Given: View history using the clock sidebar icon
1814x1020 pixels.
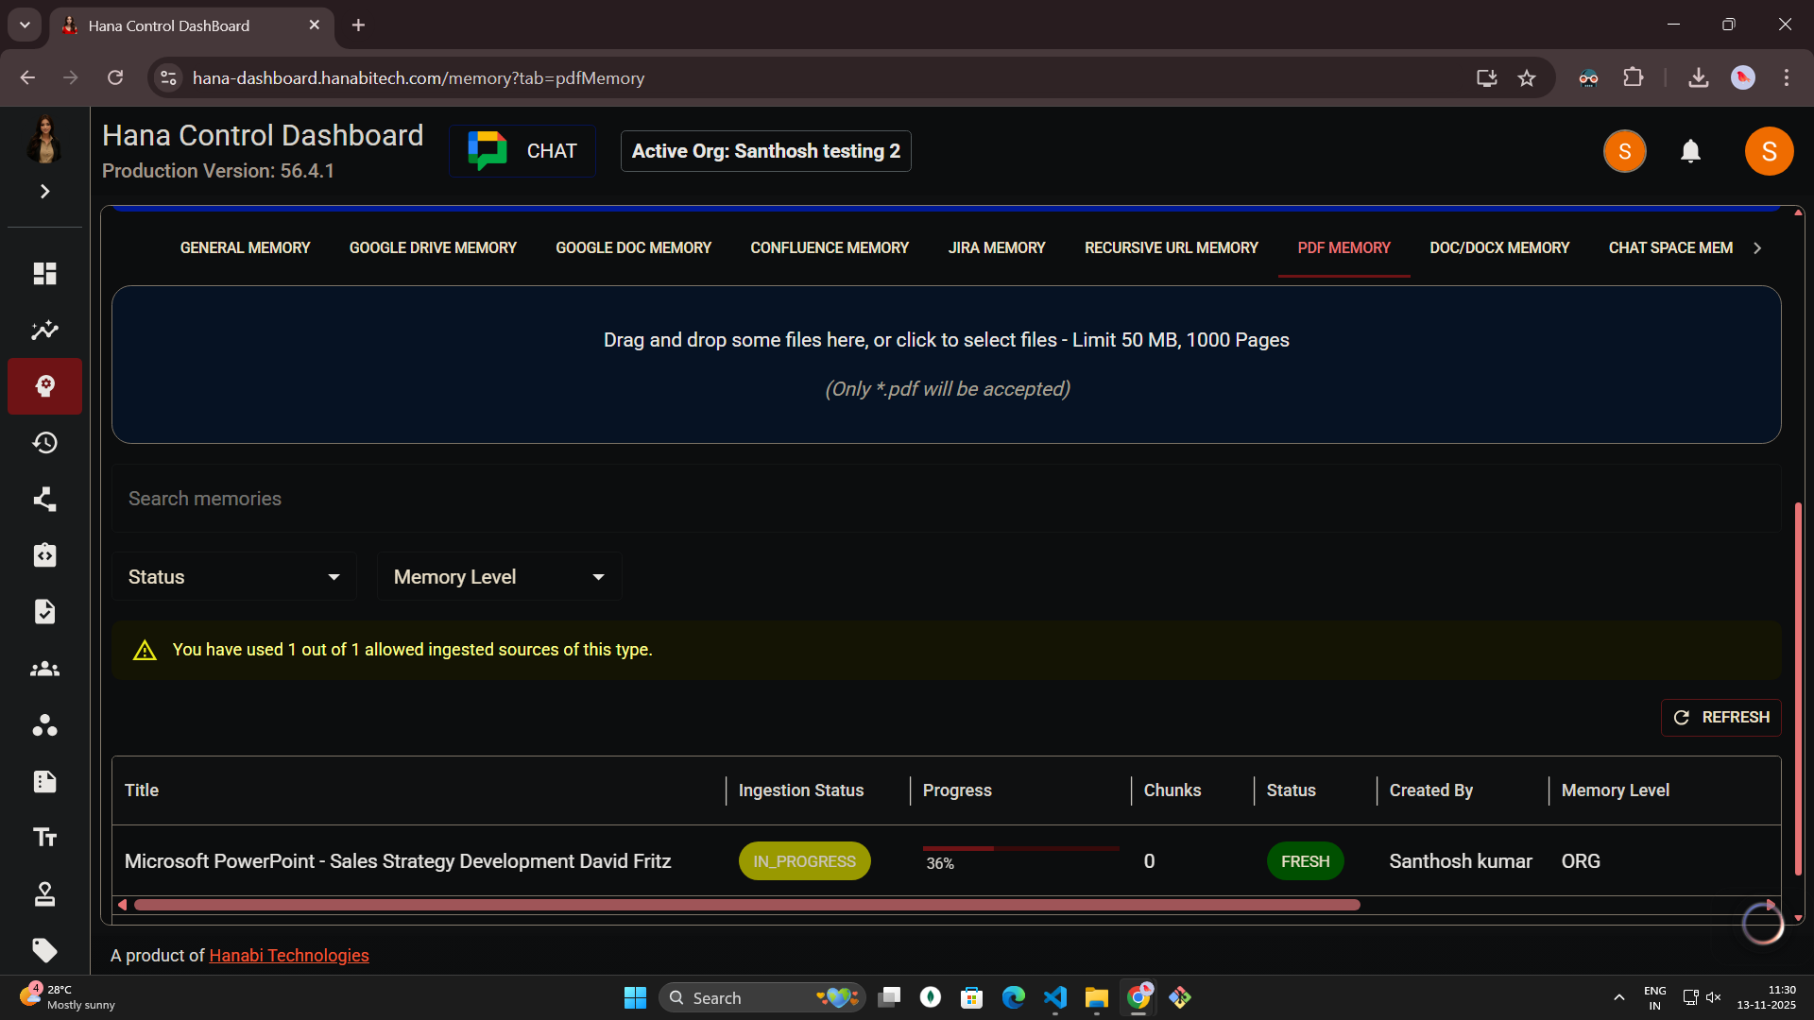Looking at the screenshot, I should (x=44, y=442).
